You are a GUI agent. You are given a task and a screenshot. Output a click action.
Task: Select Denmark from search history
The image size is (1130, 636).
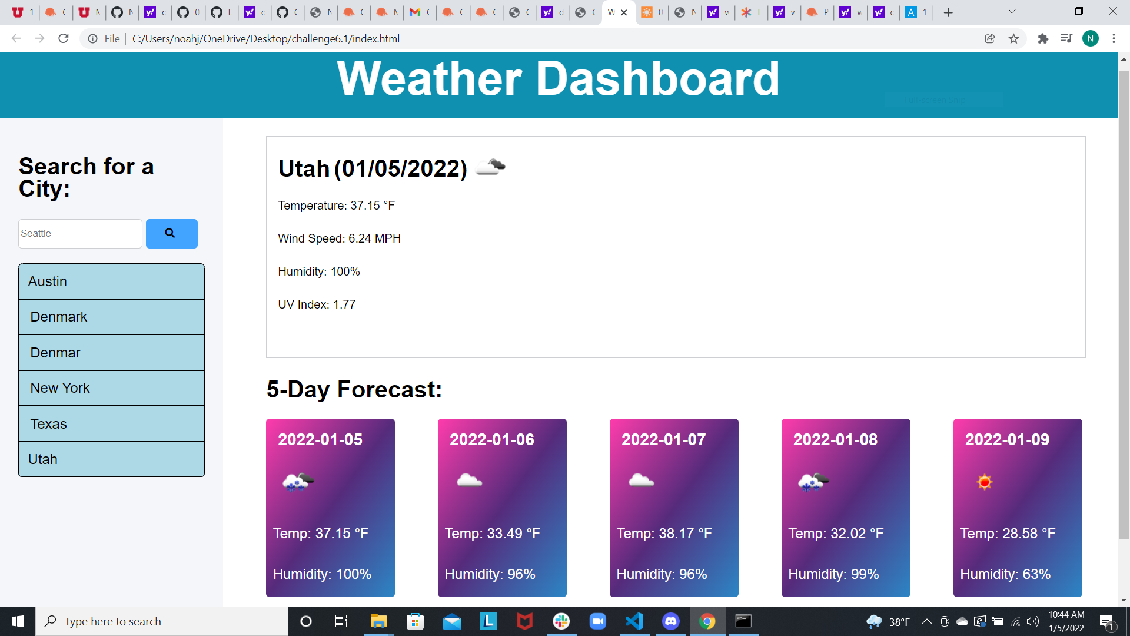point(111,317)
